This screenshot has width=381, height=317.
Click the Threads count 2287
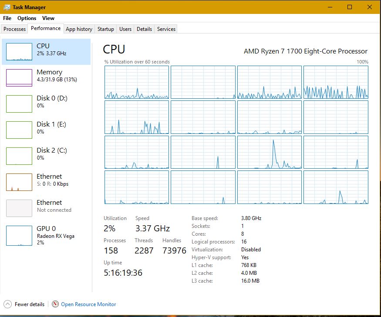tap(144, 250)
